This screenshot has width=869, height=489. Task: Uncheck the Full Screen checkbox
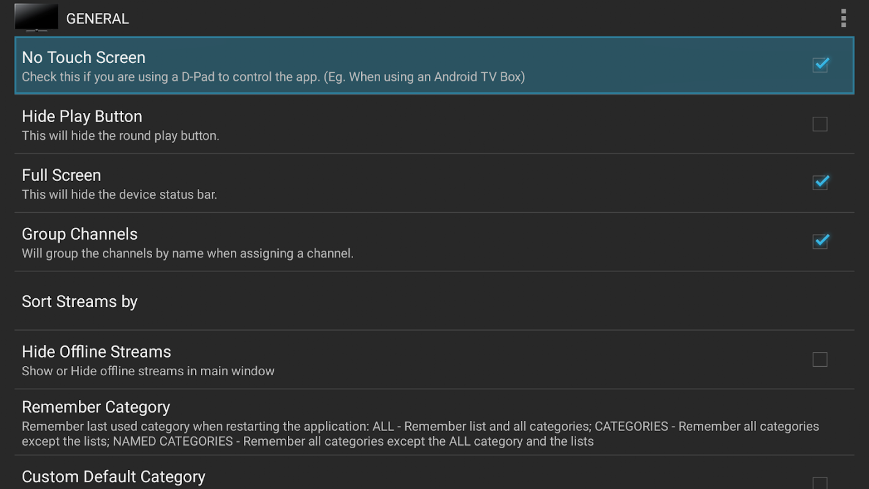click(x=820, y=182)
